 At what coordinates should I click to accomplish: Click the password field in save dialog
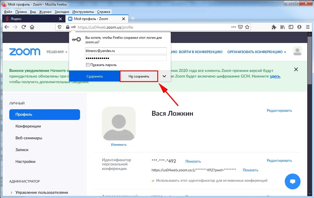(x=126, y=58)
